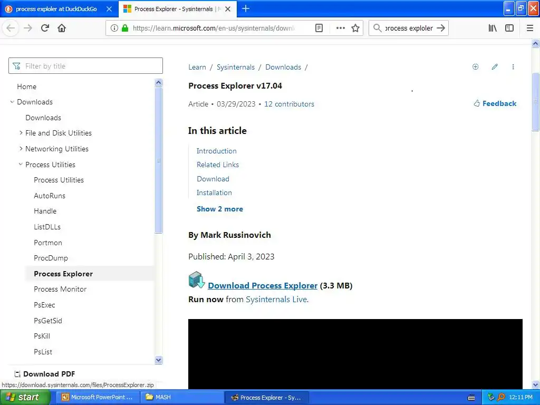The width and height of the screenshot is (540, 405).
Task: Click the keyboard icon on taskbar
Action: [x=471, y=398]
